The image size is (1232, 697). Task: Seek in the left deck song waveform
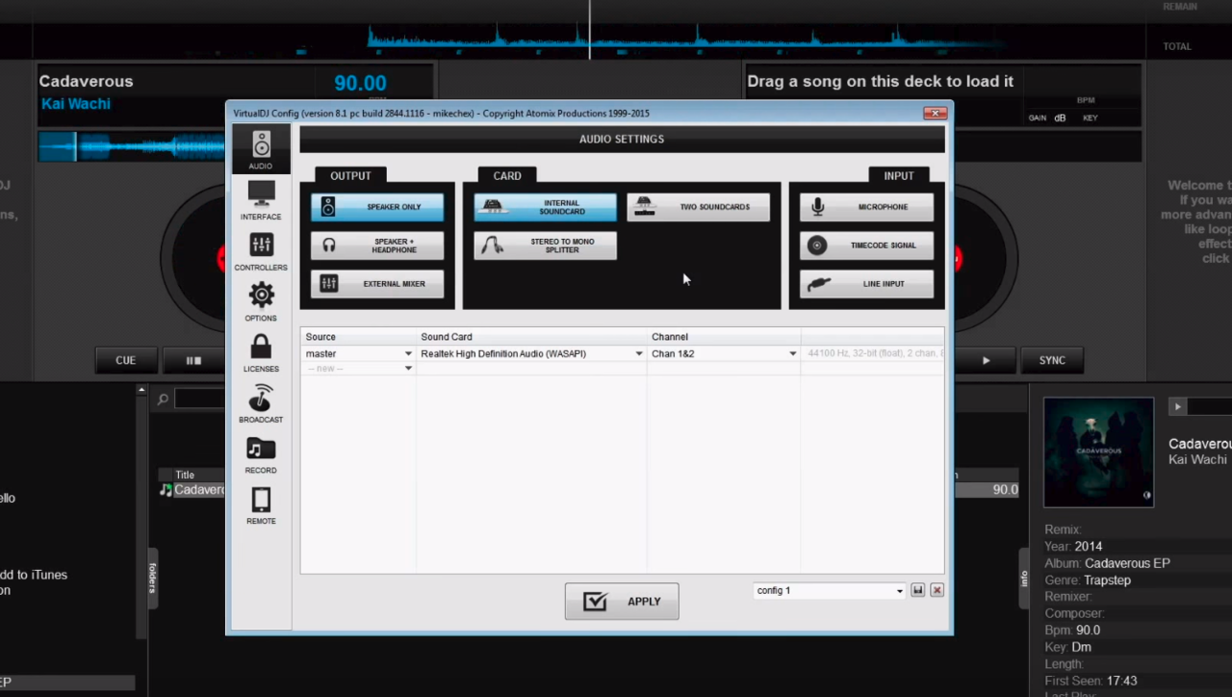(x=132, y=146)
